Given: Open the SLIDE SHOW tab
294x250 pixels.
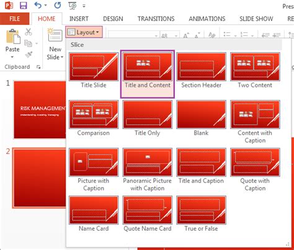Looking at the screenshot, I should [256, 19].
